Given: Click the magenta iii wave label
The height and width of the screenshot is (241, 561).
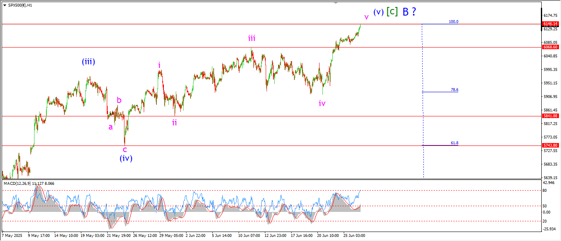Looking at the screenshot, I should pyautogui.click(x=251, y=39).
